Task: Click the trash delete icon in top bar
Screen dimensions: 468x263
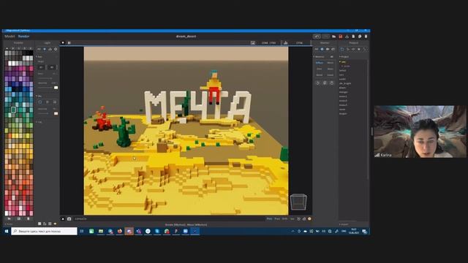Action: click(x=366, y=37)
